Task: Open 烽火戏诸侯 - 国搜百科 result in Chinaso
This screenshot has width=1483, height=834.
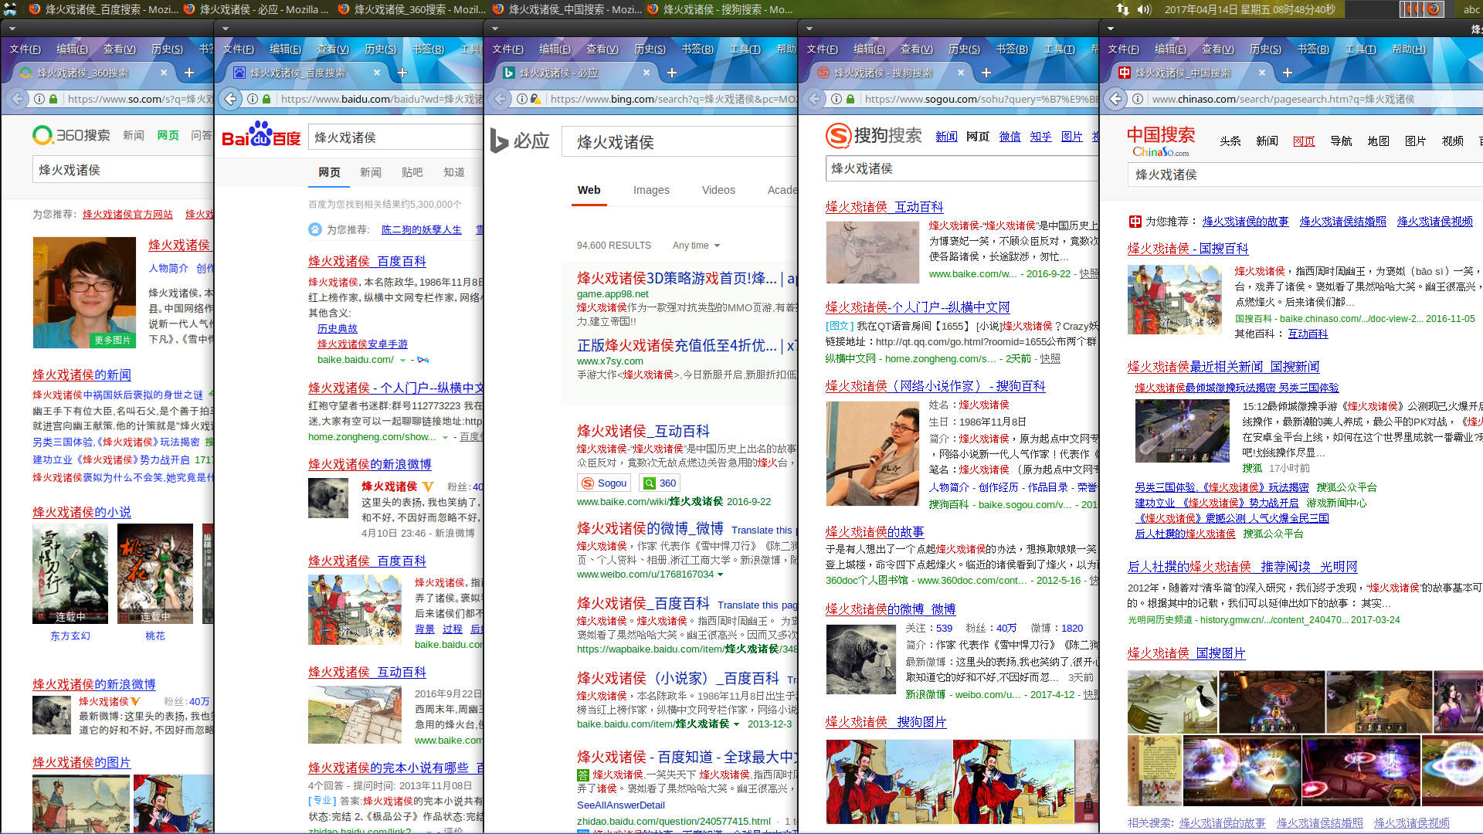Action: 1188,249
